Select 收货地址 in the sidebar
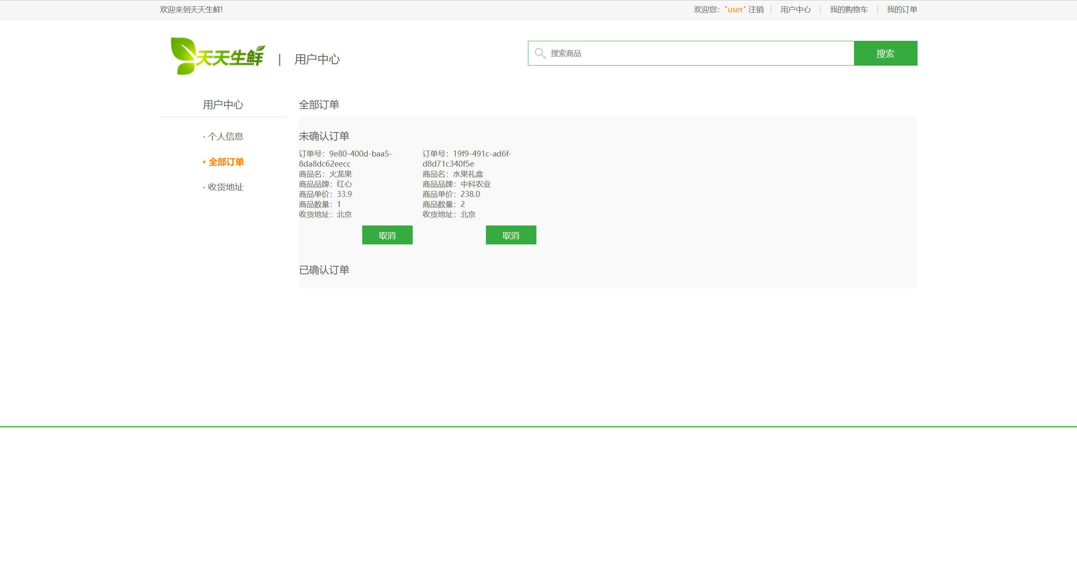 [x=225, y=187]
